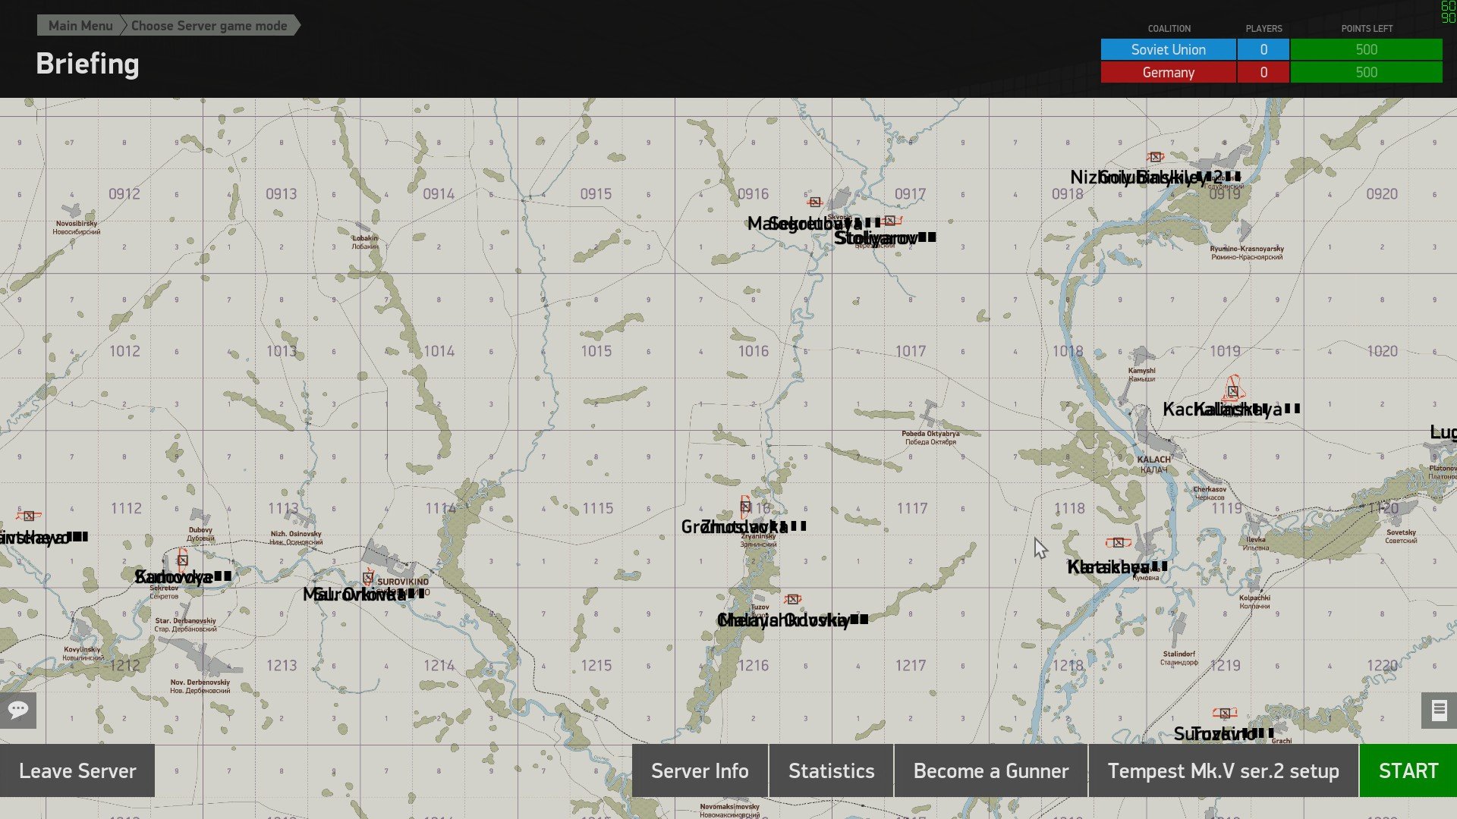
Task: Select the Soviet Union coalition
Action: 1169,50
